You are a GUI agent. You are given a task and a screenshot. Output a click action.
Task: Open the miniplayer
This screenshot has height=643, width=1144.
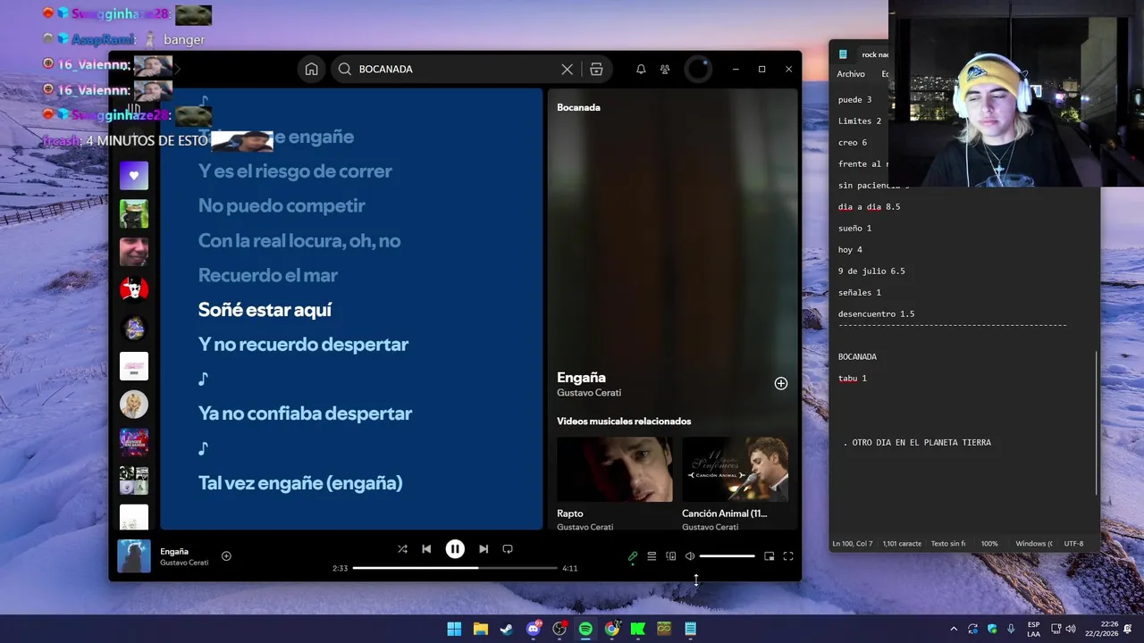(770, 556)
